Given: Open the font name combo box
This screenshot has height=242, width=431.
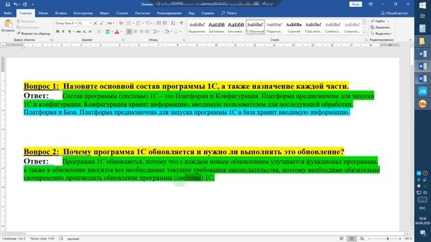Looking at the screenshot, I should 66,24.
